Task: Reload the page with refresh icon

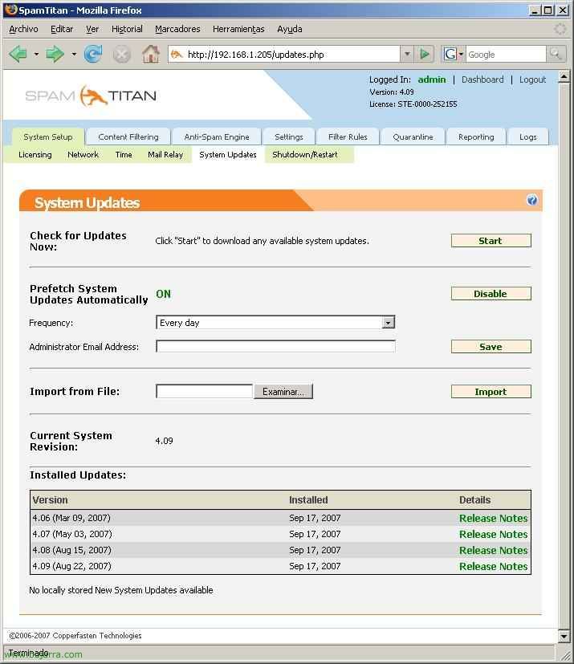Action: point(92,55)
